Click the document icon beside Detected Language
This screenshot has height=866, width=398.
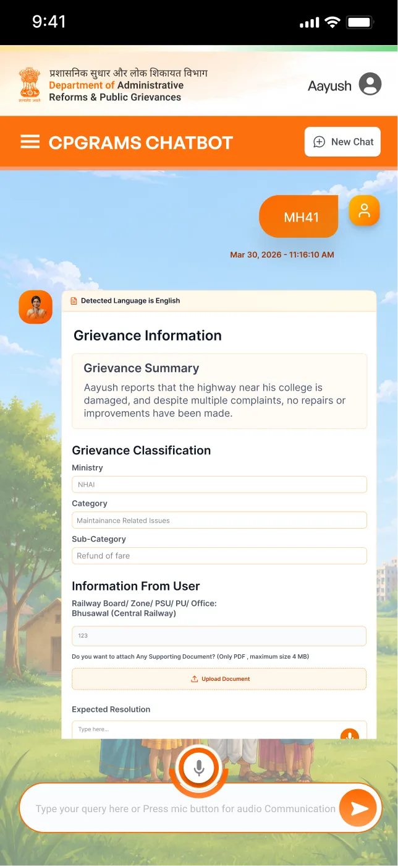point(74,301)
